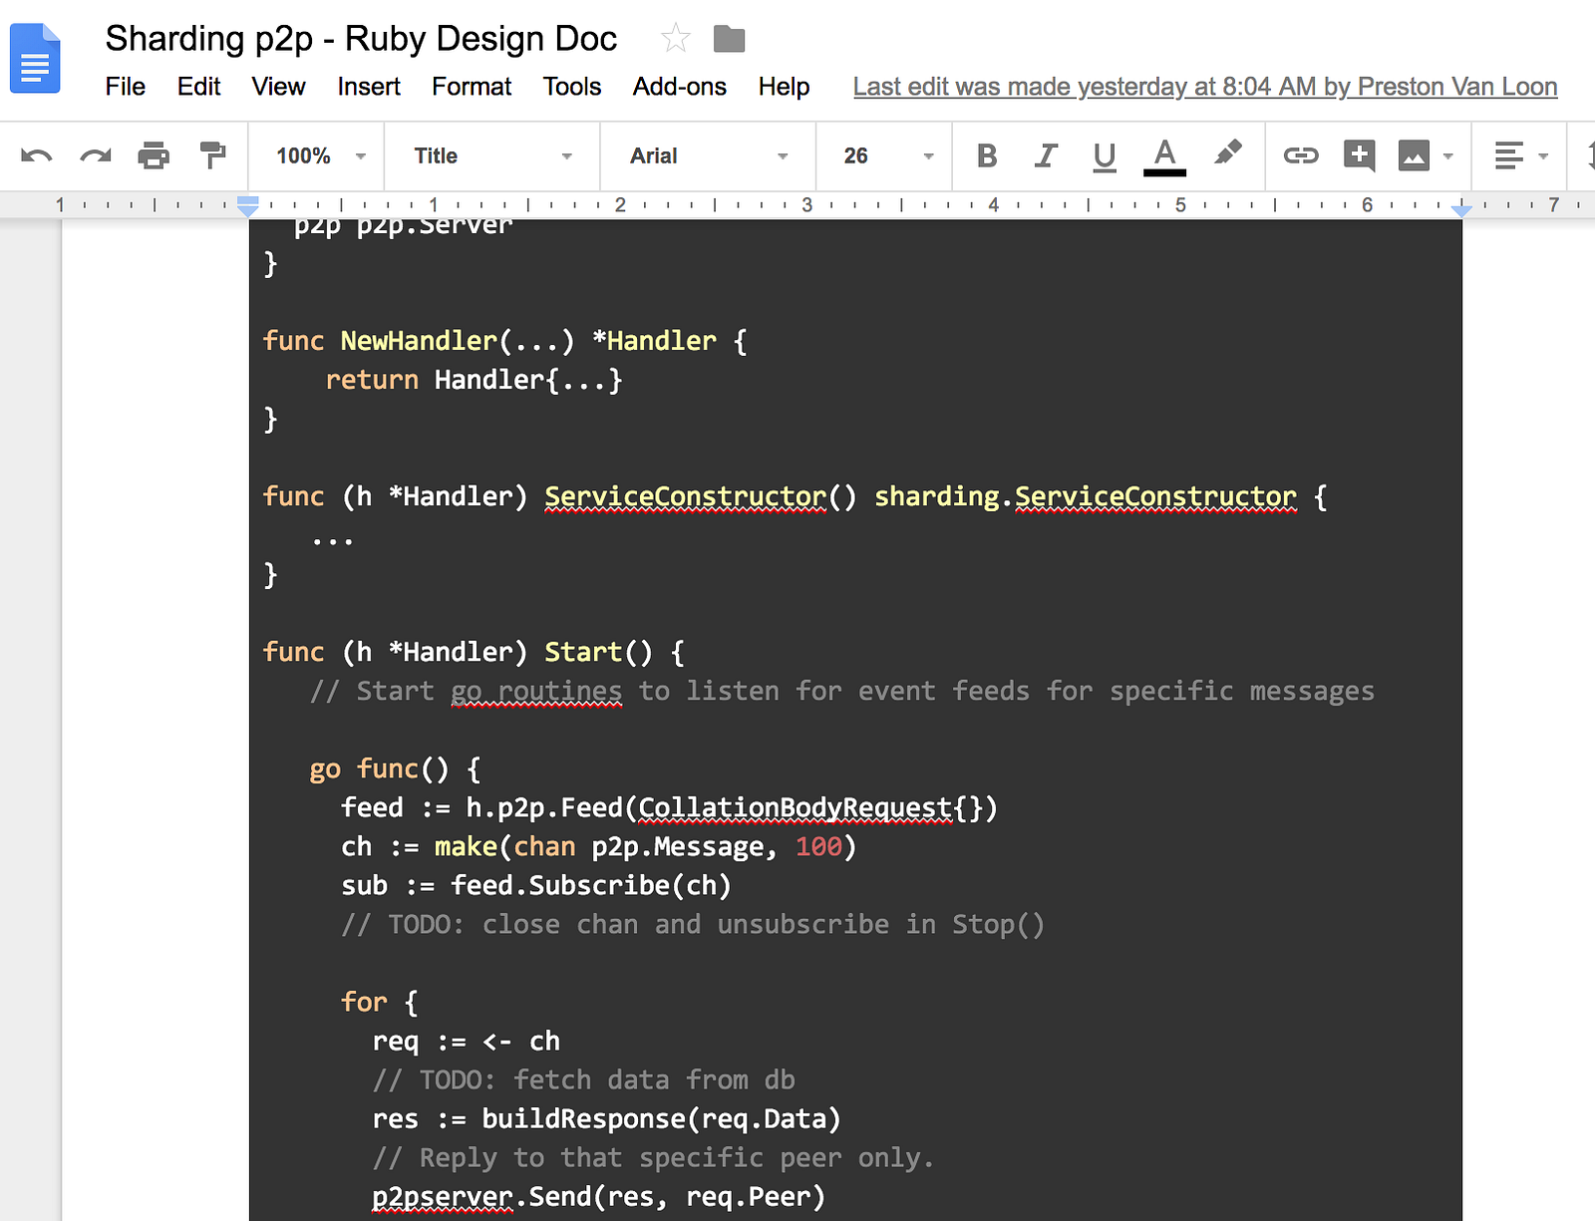The height and width of the screenshot is (1221, 1595).
Task: Toggle underline formatting
Action: [1104, 155]
